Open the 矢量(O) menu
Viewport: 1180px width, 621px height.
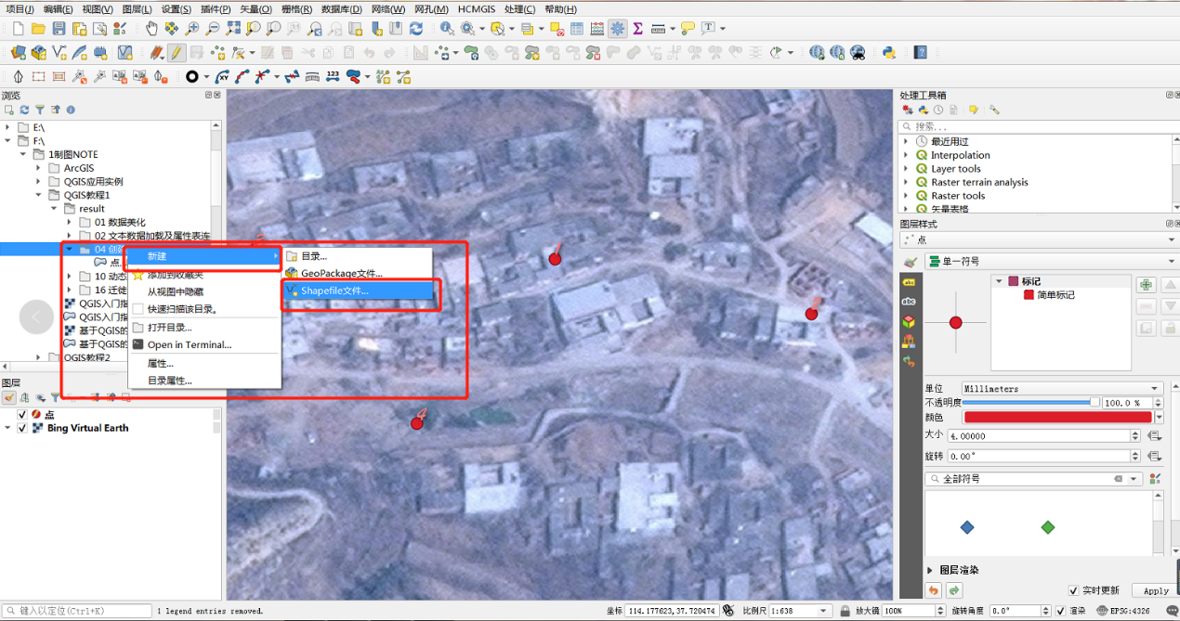256,8
